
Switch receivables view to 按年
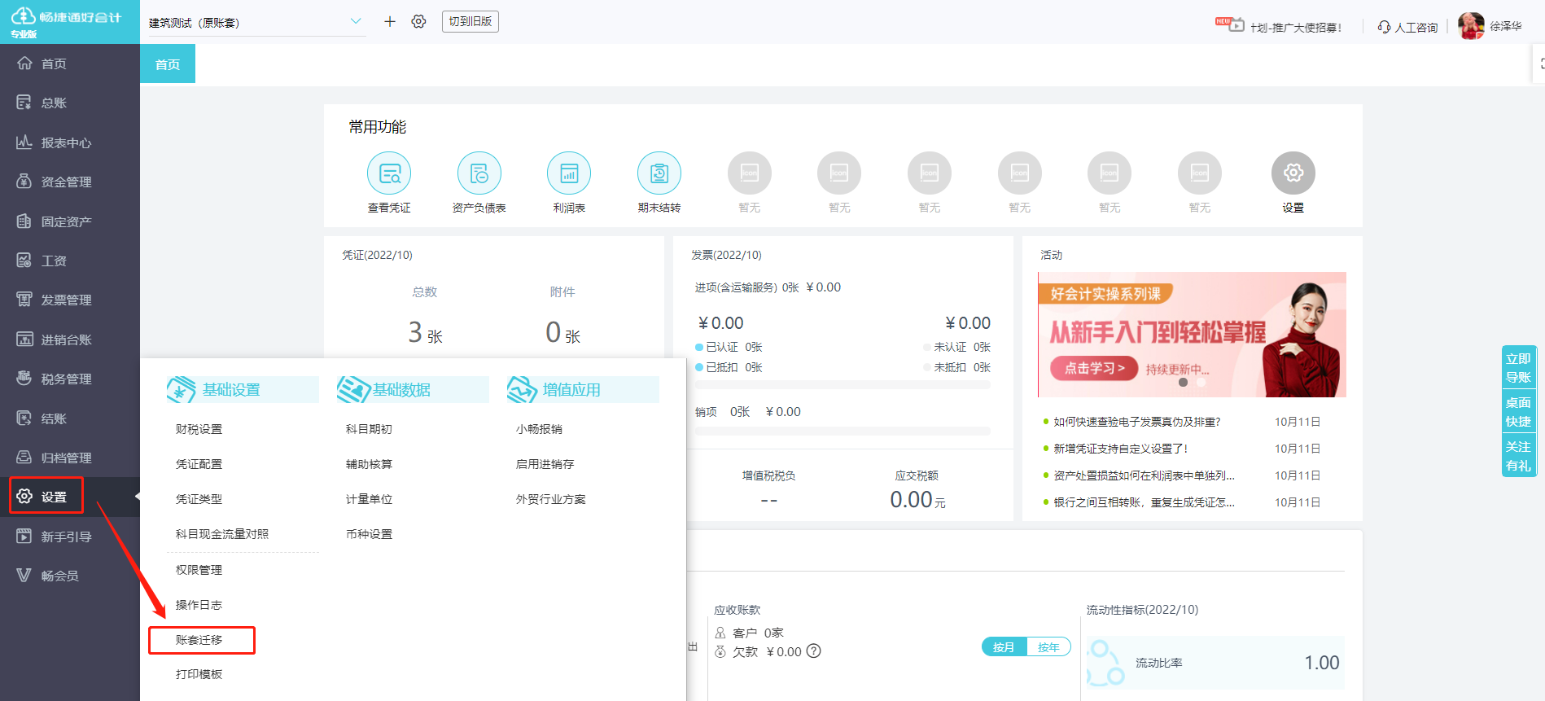click(x=1048, y=647)
